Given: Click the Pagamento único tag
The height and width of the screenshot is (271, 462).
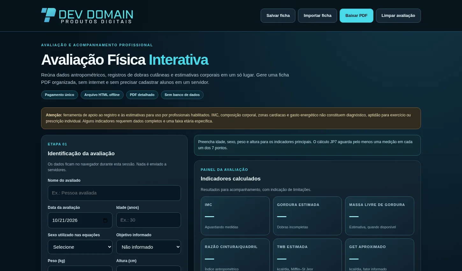Looking at the screenshot, I should click(x=60, y=95).
